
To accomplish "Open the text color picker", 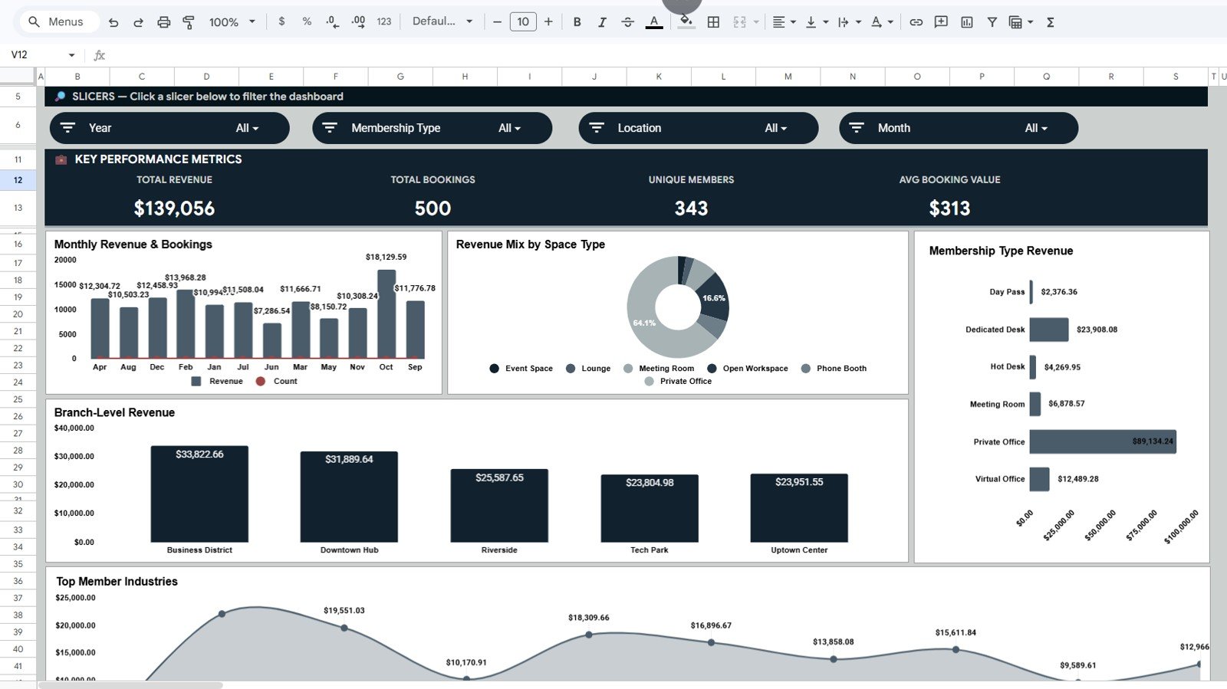I will (654, 21).
